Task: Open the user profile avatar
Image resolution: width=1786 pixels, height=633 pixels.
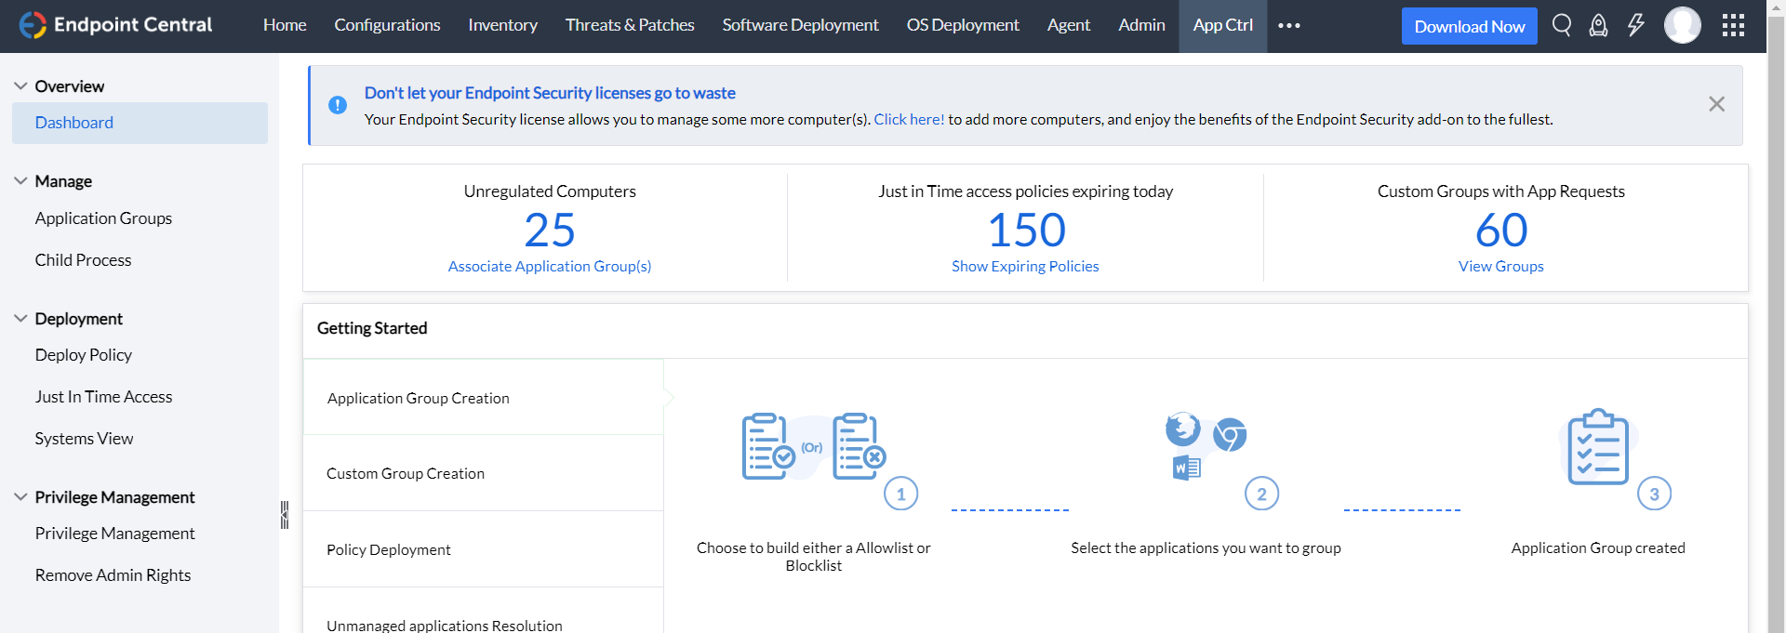Action: (x=1682, y=25)
